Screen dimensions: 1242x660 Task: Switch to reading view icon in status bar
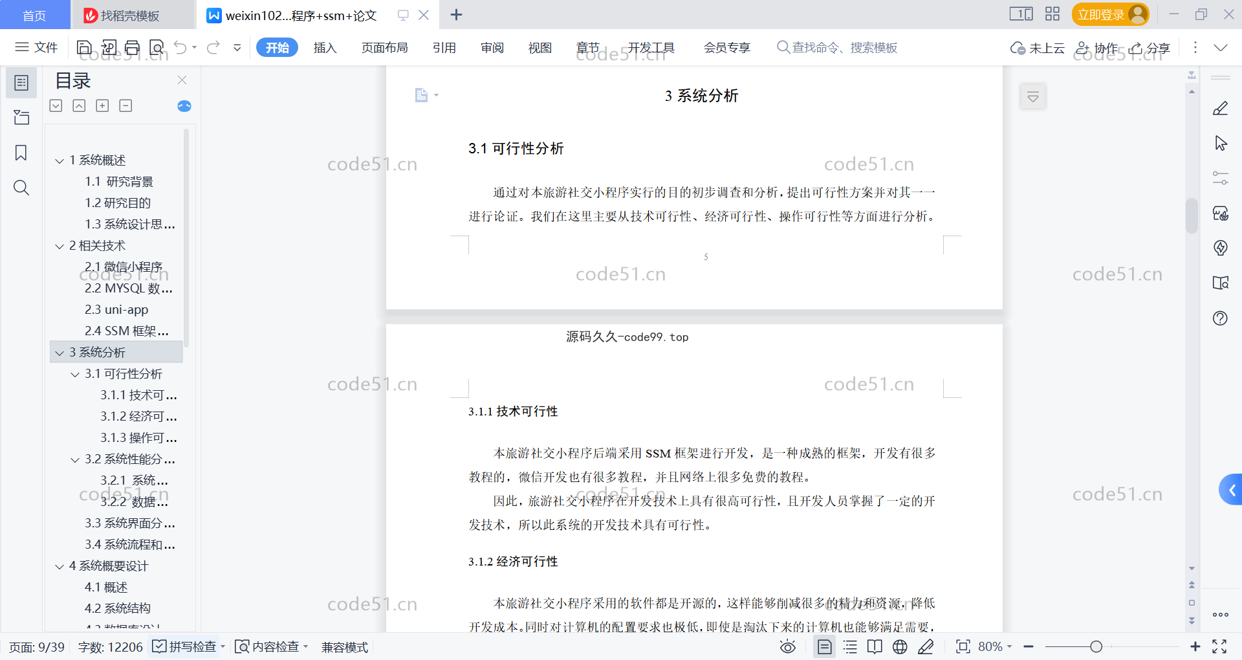coord(875,646)
